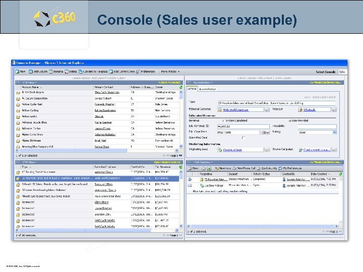This screenshot has height=272, width=363.
Task: Click the folder icon for Active Cycling account
Action: (x=18, y=111)
